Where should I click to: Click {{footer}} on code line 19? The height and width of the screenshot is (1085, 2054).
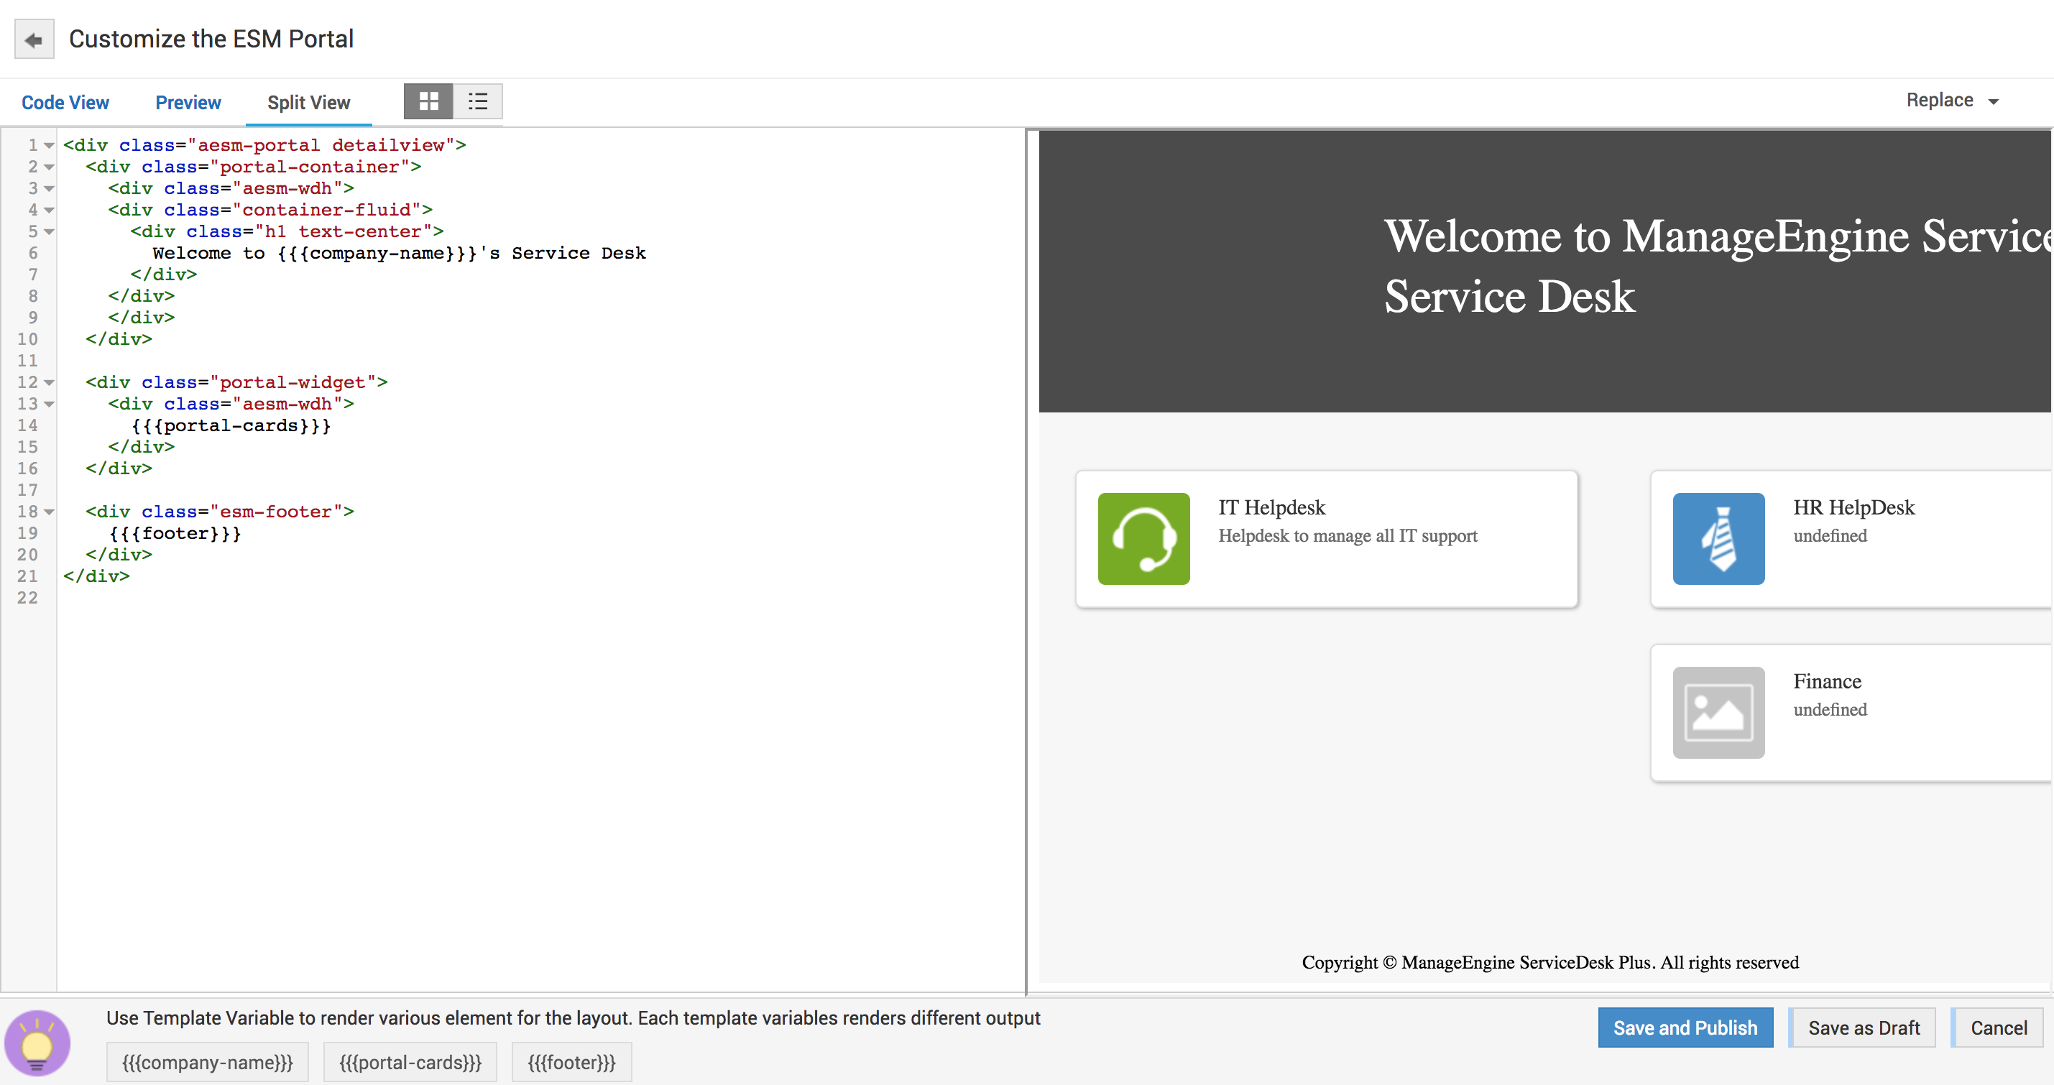click(175, 533)
